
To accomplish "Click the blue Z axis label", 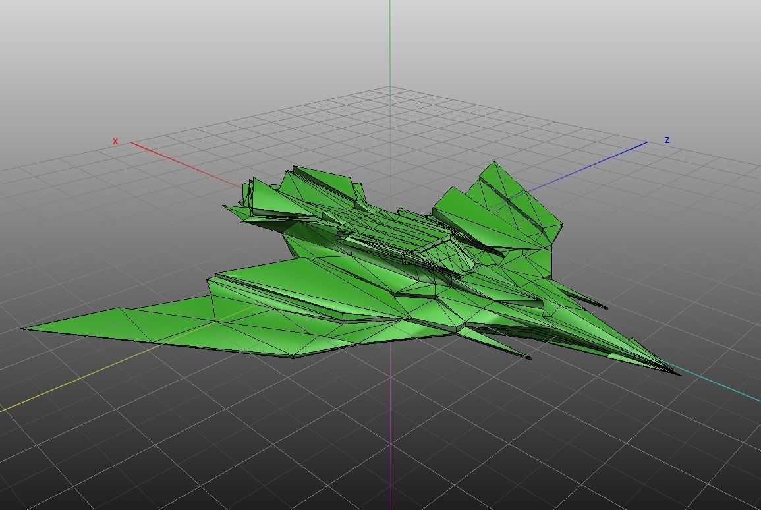I will (667, 140).
